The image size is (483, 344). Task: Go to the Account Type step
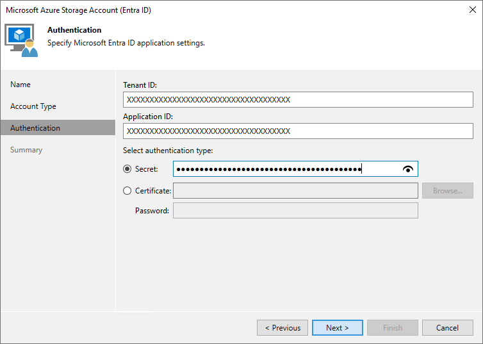click(x=33, y=106)
